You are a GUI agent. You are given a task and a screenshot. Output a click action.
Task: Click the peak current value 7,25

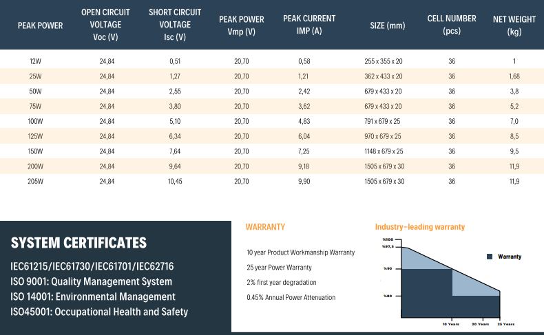point(304,151)
